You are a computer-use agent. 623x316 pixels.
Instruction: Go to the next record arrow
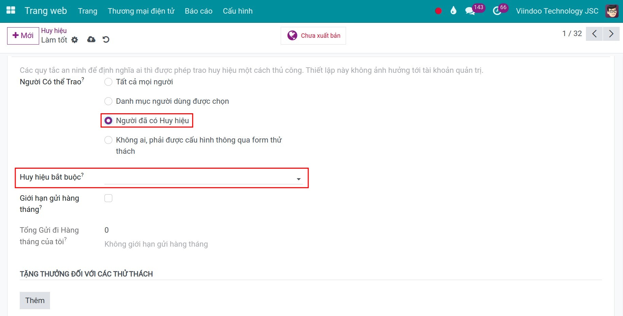[x=611, y=34]
